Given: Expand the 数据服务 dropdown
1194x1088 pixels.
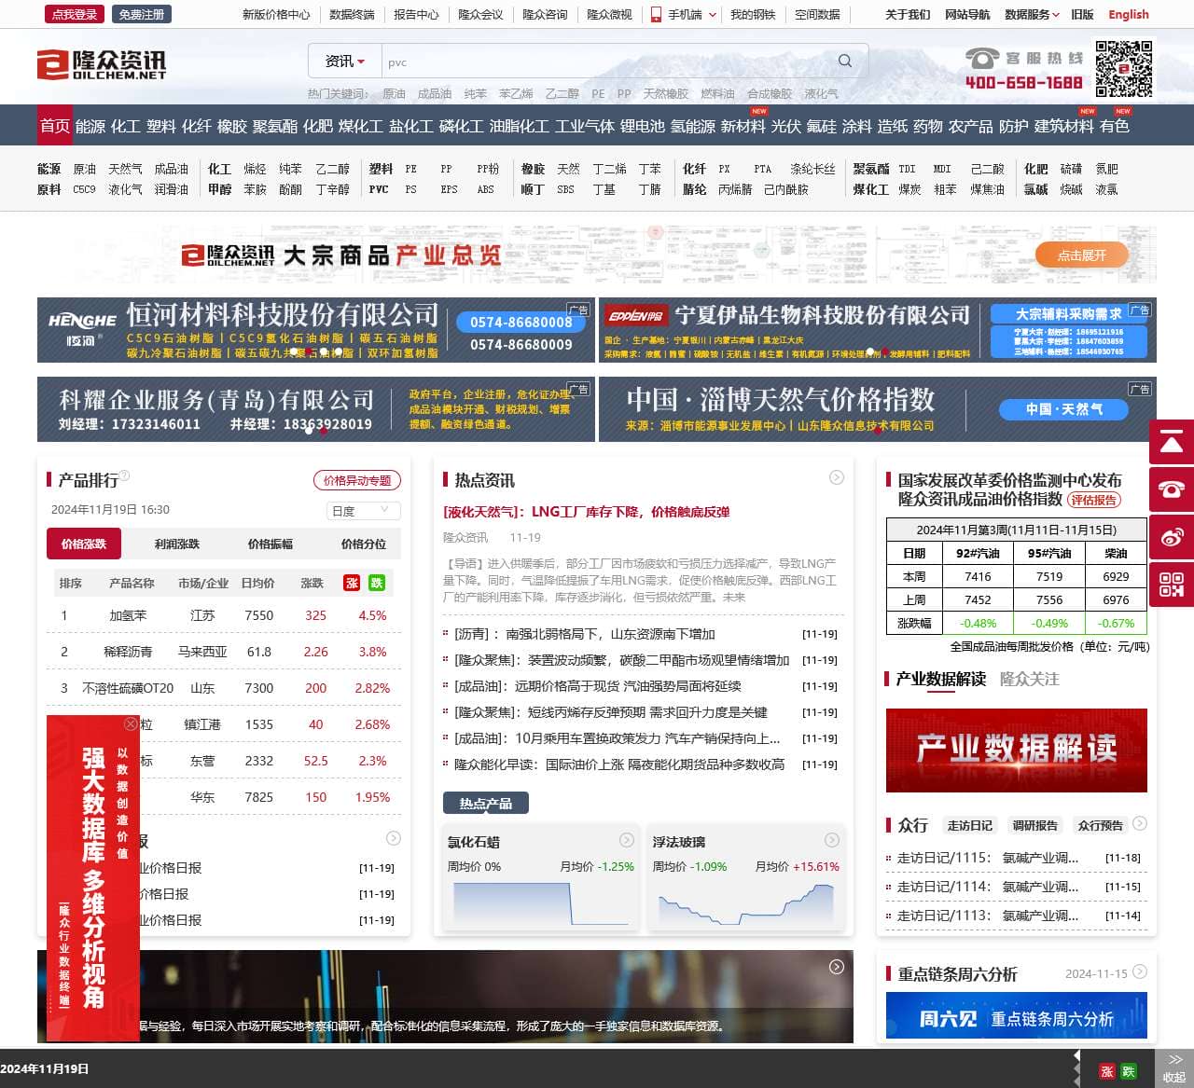Looking at the screenshot, I should pos(1032,14).
